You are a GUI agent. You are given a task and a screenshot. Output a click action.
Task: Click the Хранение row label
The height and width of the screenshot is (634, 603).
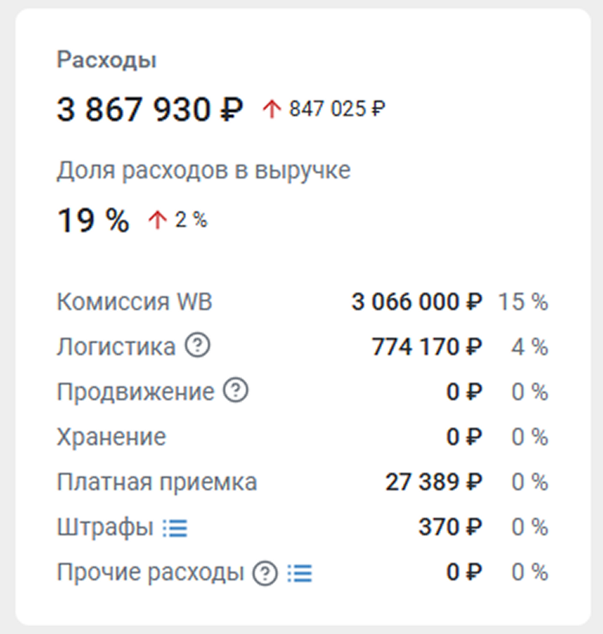tap(111, 437)
